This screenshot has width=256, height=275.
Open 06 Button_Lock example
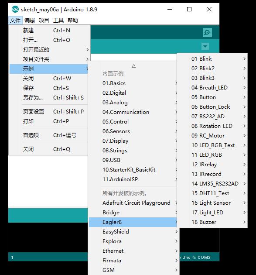coord(212,107)
